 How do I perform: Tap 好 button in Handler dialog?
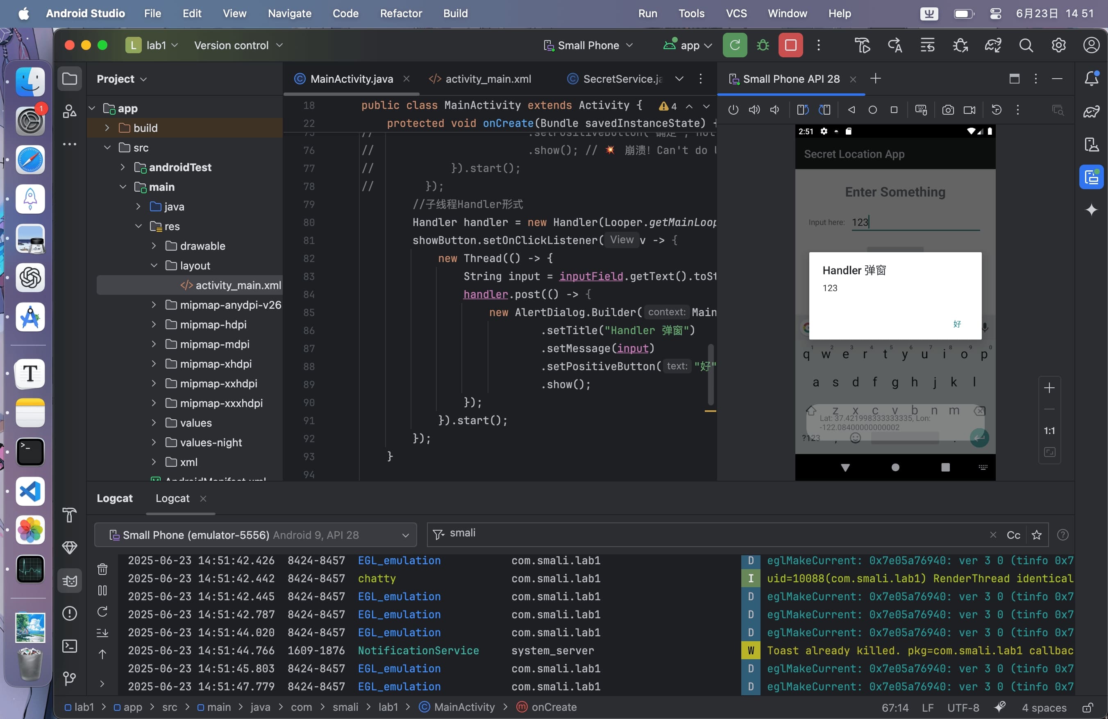pos(957,324)
